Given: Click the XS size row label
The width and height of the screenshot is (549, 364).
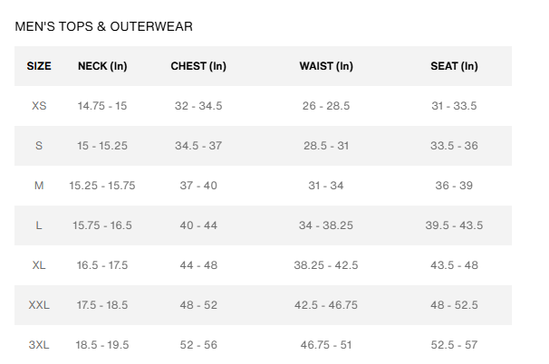Looking at the screenshot, I should click(x=39, y=106).
